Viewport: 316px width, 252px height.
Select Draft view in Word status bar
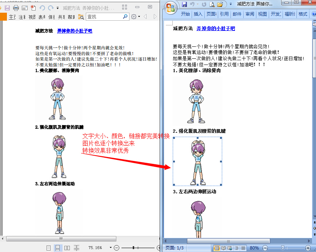243,248
